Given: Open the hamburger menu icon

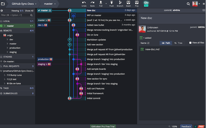Looking at the screenshot, I should tap(204, 4).
